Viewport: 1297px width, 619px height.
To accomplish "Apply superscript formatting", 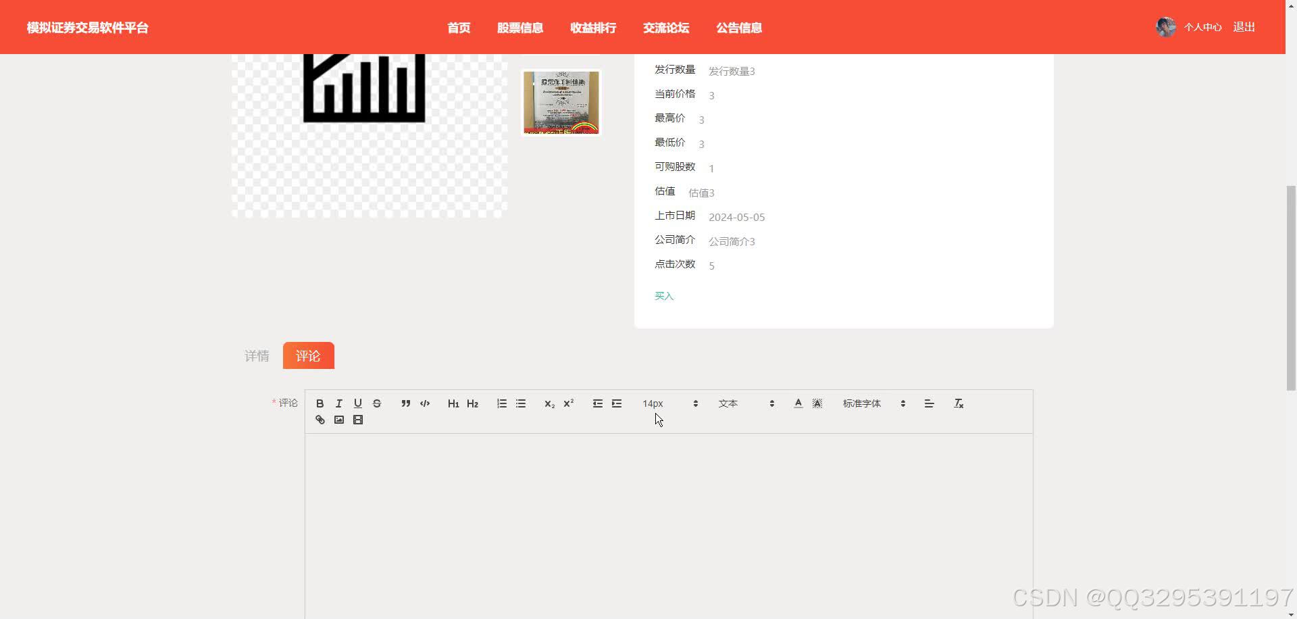I will click(569, 403).
